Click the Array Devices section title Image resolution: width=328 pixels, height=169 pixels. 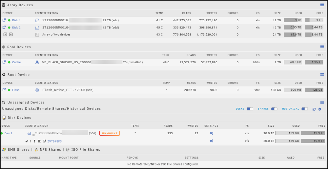tap(20, 5)
